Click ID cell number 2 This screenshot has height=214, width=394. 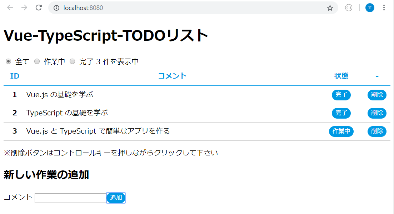click(x=15, y=113)
